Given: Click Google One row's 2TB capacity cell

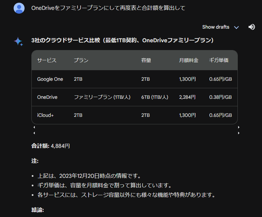Looking at the screenshot, I should 146,79.
